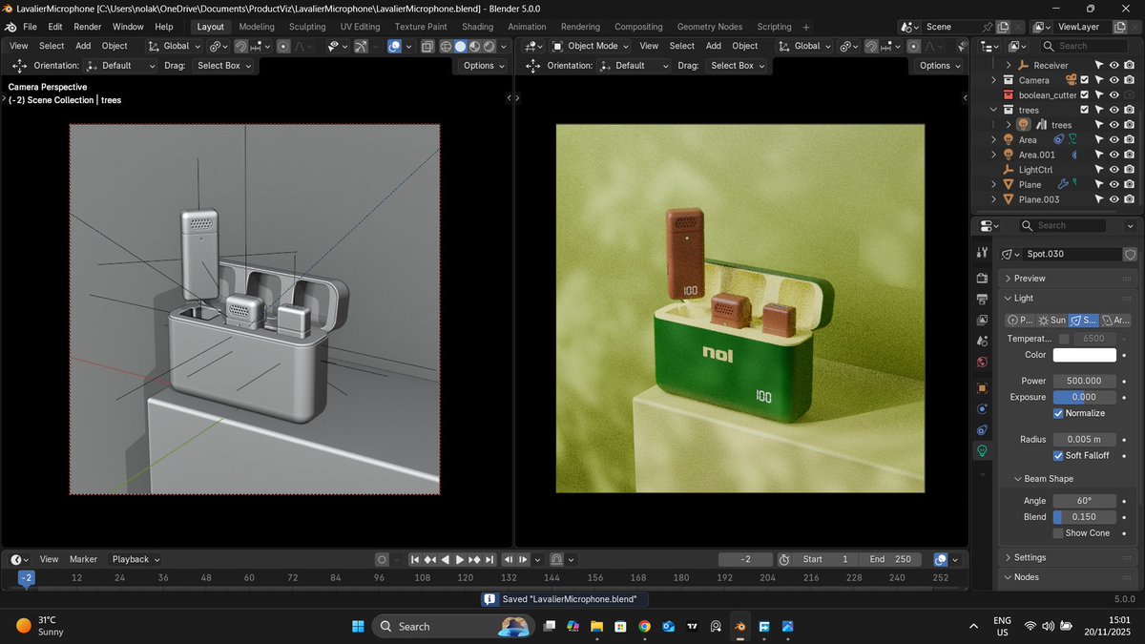Image resolution: width=1145 pixels, height=644 pixels.
Task: Open the Object properties tab
Action: (x=982, y=388)
